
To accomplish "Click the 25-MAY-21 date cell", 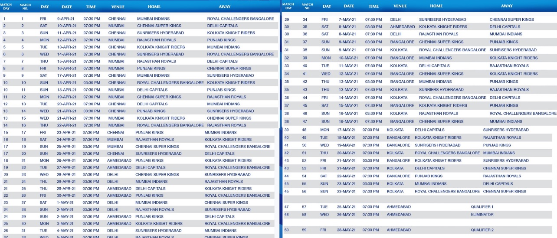I will [x=346, y=207].
